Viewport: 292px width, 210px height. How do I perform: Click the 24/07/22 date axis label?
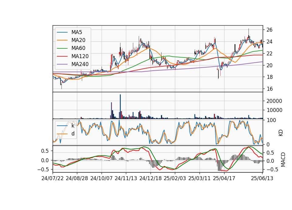(53, 178)
